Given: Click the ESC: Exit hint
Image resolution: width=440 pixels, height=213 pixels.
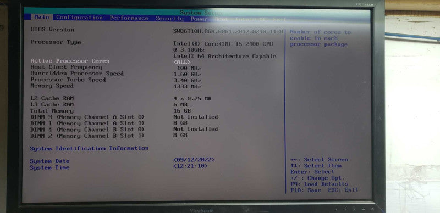Looking at the screenshot, I should pos(343,190).
